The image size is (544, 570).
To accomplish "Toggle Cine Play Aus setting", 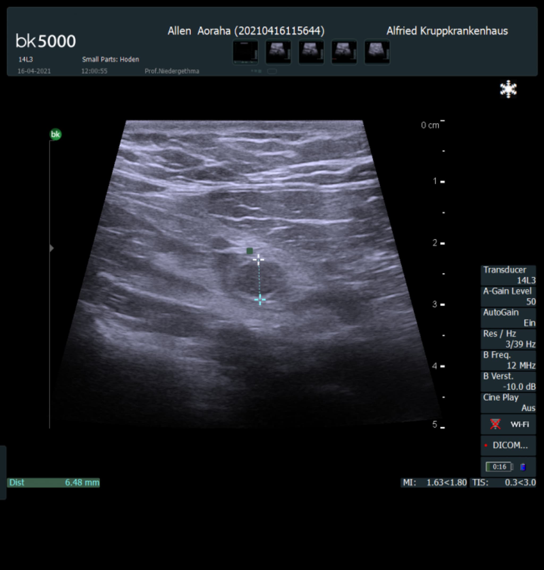I will 508,403.
